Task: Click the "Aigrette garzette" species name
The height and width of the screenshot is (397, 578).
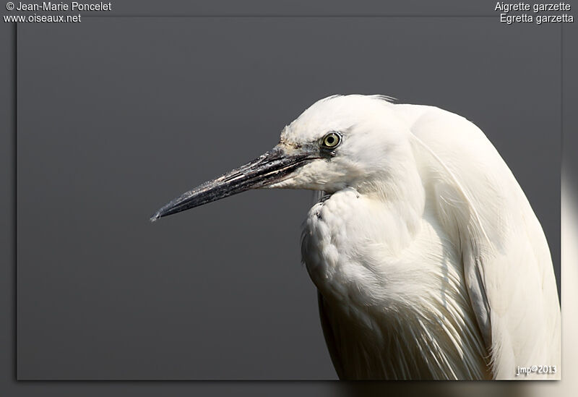Action: click(532, 7)
